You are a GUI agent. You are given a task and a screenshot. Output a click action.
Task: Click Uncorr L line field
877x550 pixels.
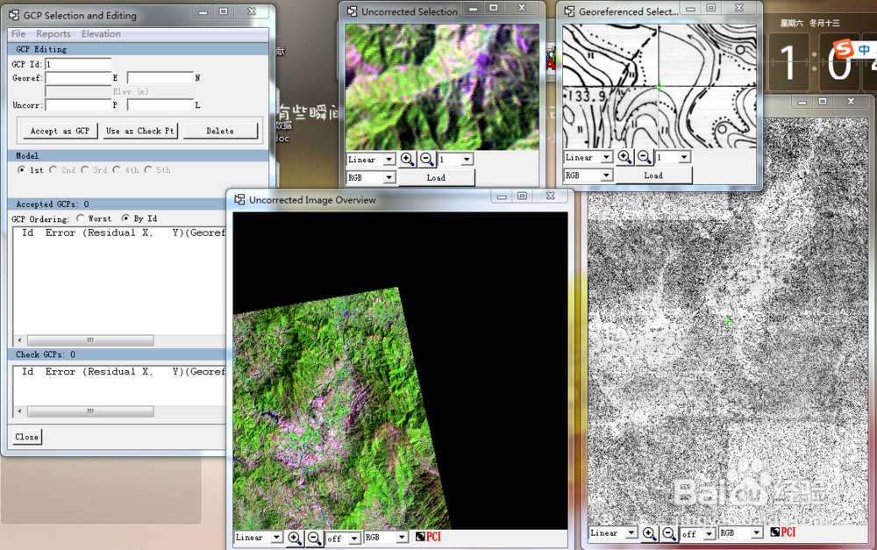[160, 104]
